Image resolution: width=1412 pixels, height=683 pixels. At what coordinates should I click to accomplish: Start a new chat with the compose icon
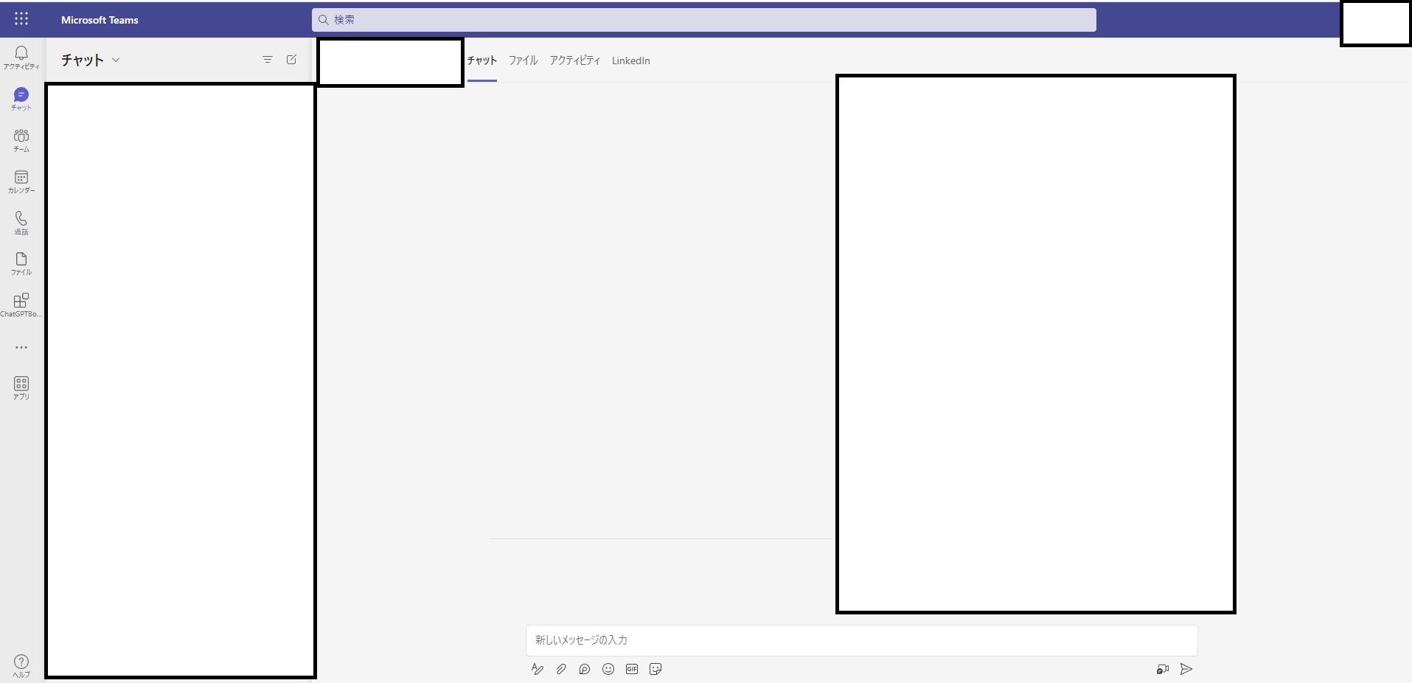291,60
